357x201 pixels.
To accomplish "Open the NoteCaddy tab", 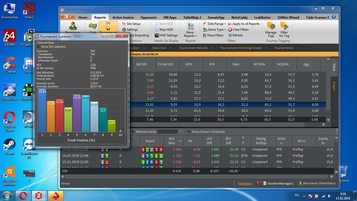I will 239,17.
